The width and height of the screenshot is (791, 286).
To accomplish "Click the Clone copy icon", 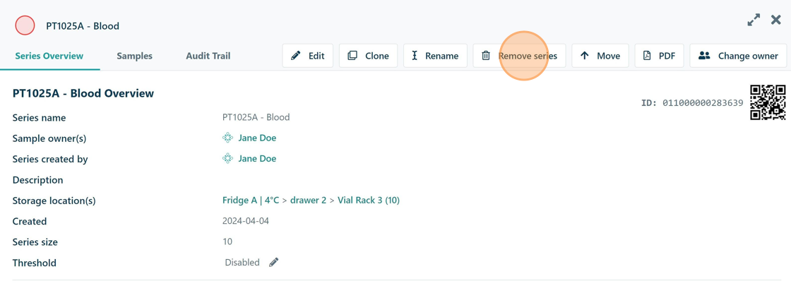I will 352,56.
